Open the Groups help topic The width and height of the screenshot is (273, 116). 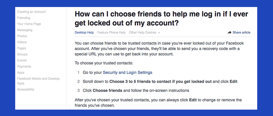pyautogui.click(x=22, y=54)
